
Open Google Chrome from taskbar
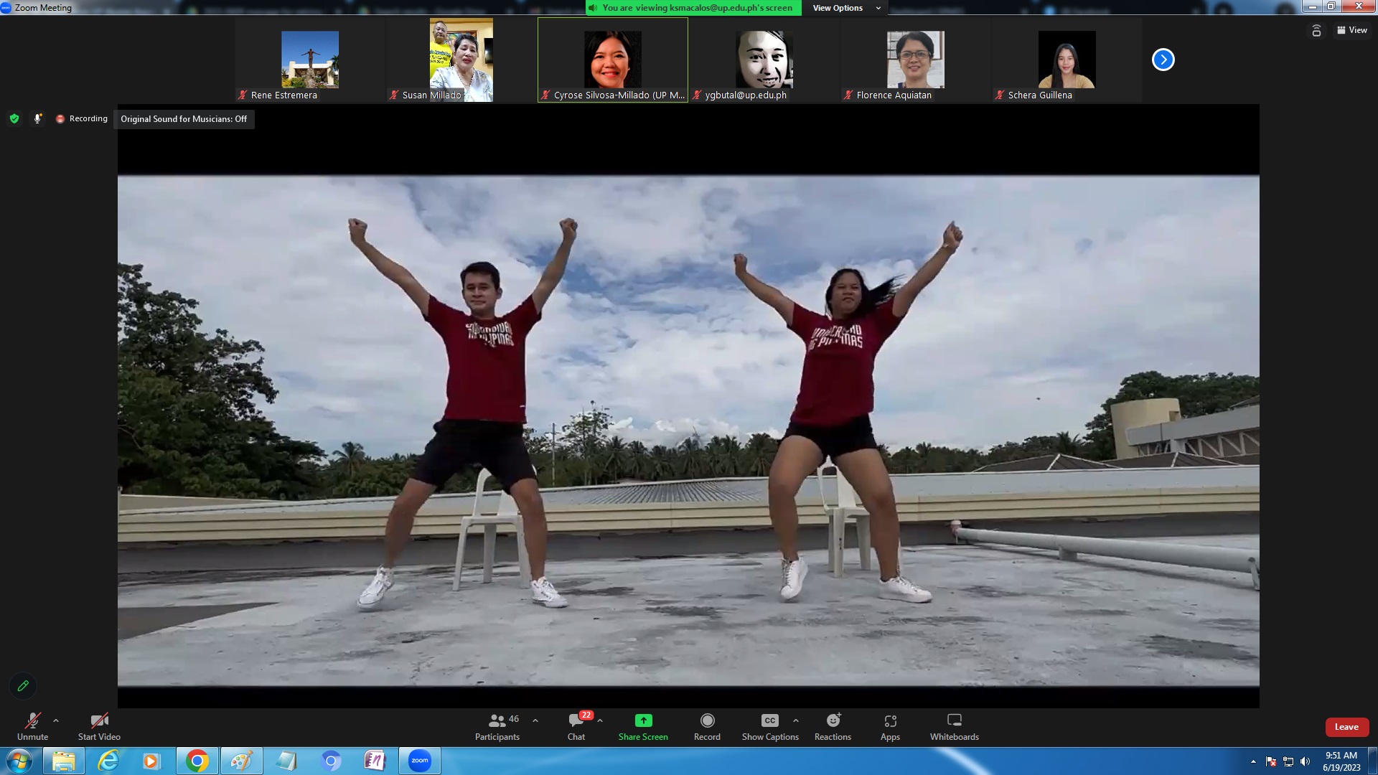(197, 761)
